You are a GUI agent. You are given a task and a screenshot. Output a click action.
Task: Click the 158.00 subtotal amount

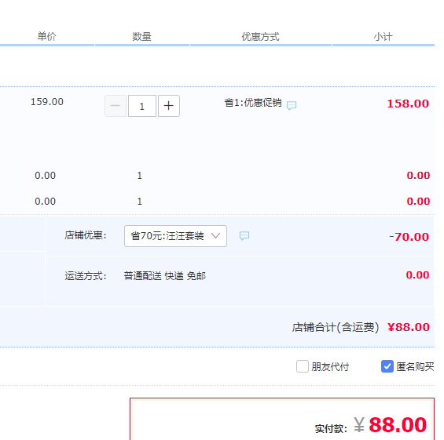(x=408, y=104)
